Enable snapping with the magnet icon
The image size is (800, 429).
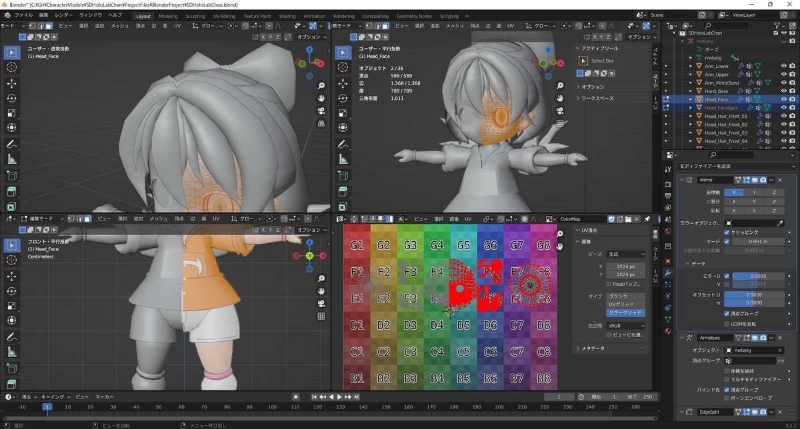(245, 25)
